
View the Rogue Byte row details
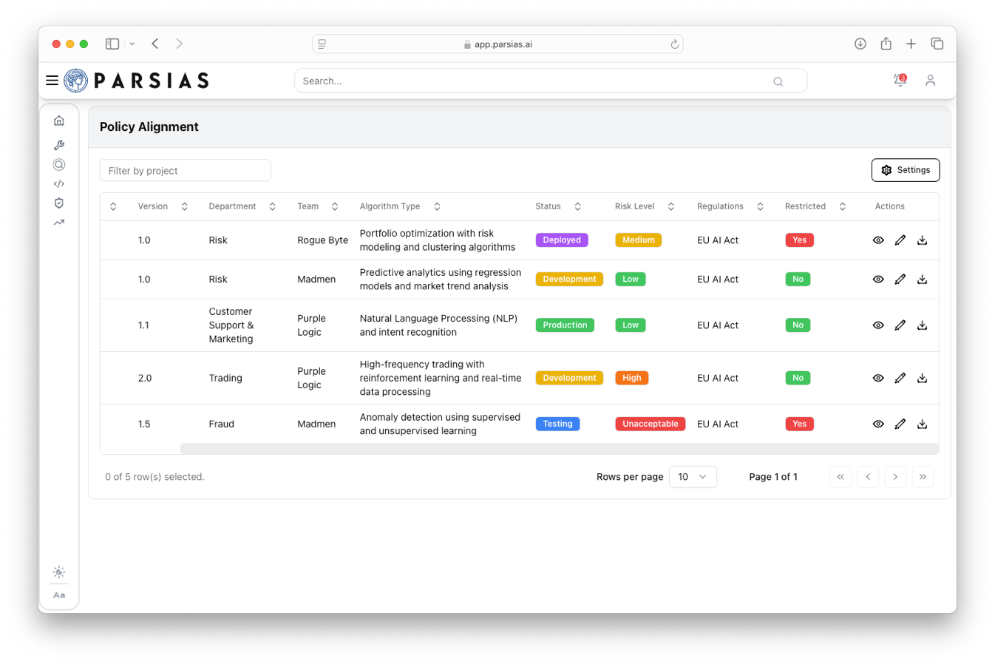click(x=878, y=240)
